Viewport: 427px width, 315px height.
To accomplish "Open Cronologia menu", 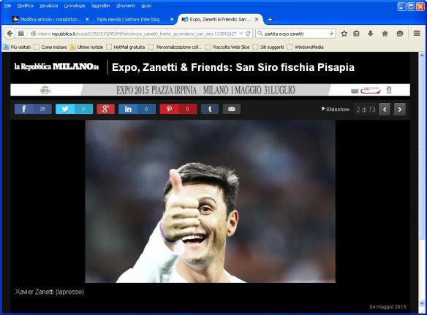I will click(x=75, y=6).
